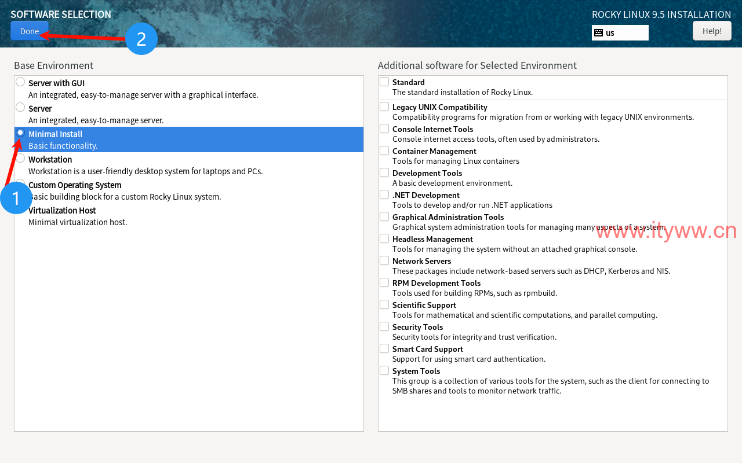Click the 'Virtualization Host' row label

tap(62, 211)
